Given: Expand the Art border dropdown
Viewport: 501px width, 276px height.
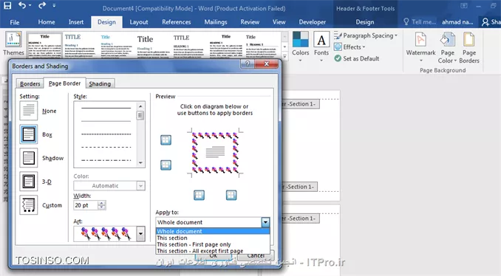Looking at the screenshot, I should click(140, 234).
